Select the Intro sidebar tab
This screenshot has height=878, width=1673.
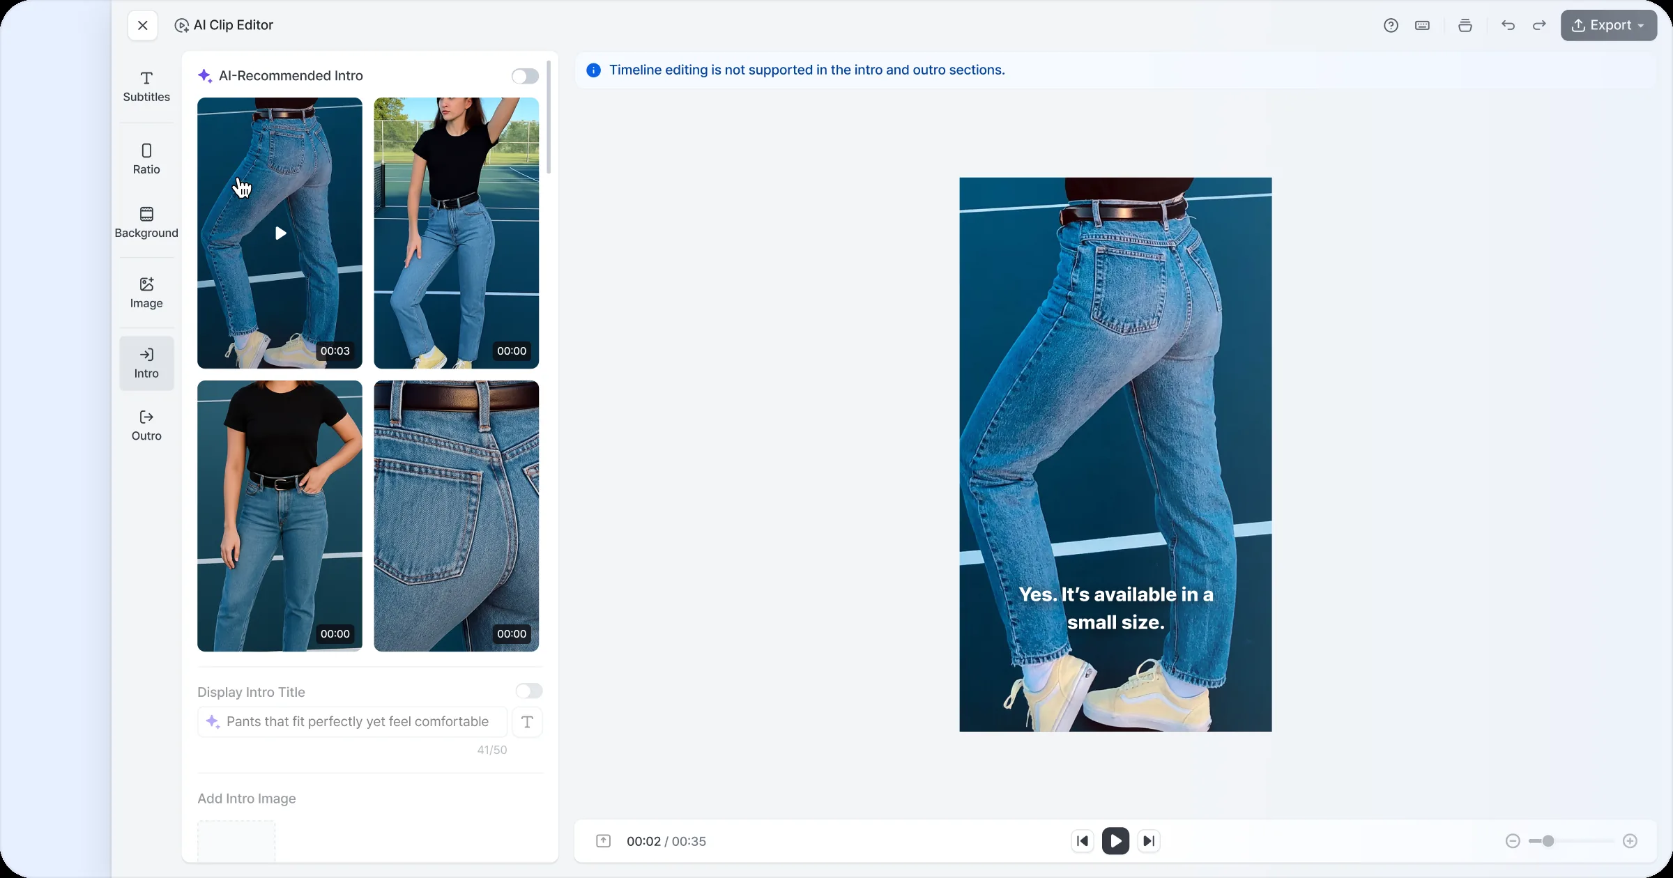(146, 363)
